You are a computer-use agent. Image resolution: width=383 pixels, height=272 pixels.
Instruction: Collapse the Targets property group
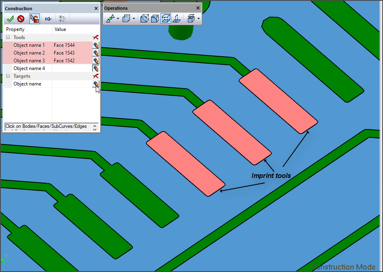pos(8,76)
